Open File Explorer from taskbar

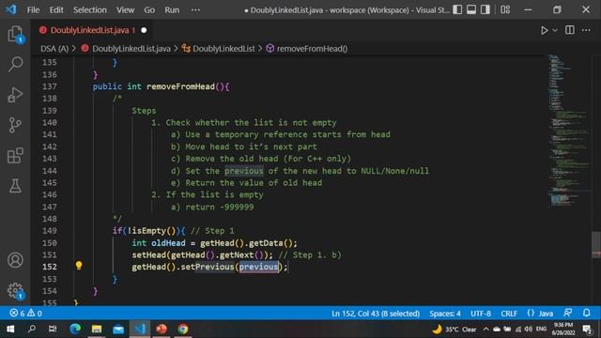coord(97,329)
